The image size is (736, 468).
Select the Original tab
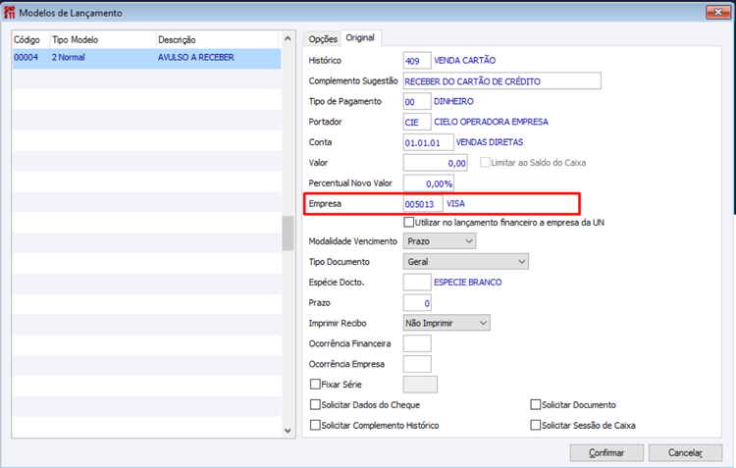360,37
